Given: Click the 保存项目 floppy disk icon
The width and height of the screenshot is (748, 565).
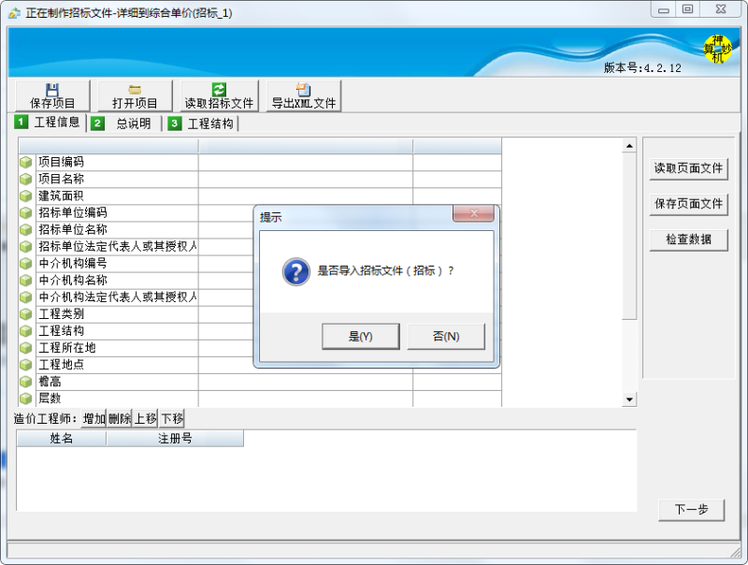Looking at the screenshot, I should 52,90.
